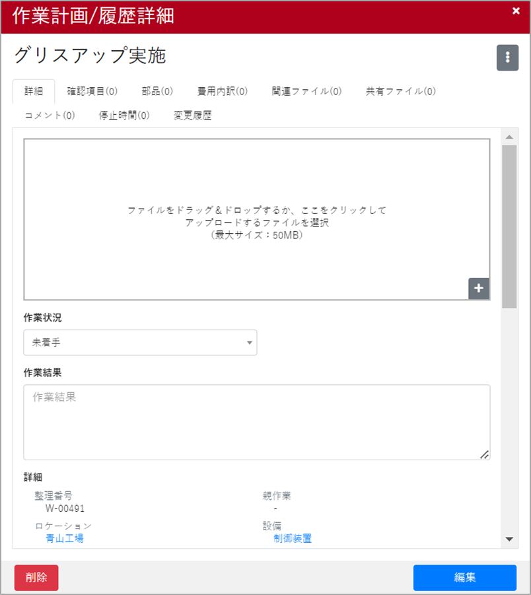View the コメント(0) tab
The width and height of the screenshot is (531, 595).
point(50,116)
